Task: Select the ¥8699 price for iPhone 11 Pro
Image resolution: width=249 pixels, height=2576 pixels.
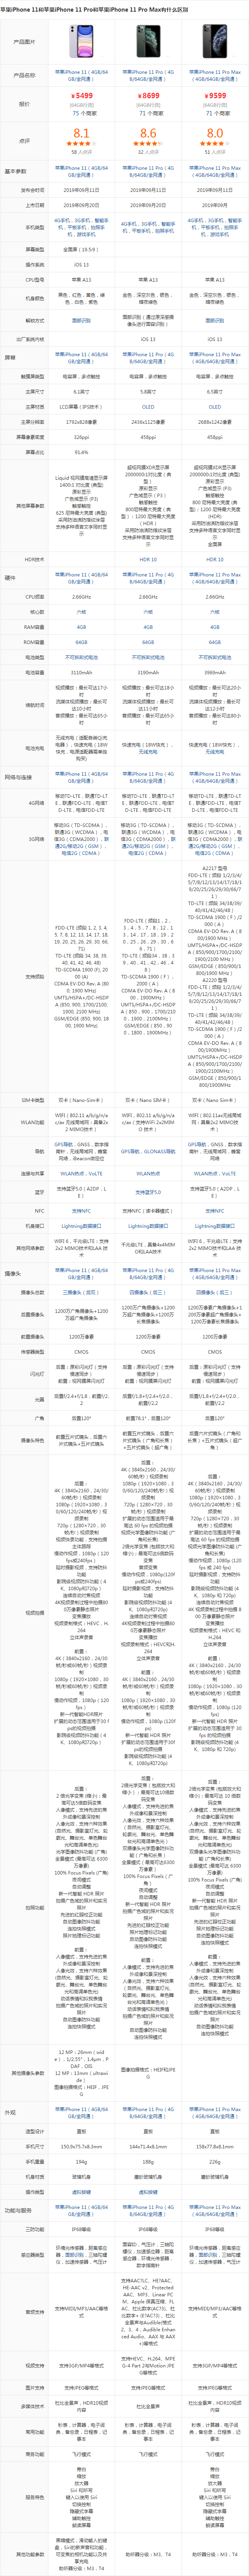Action: pos(148,96)
